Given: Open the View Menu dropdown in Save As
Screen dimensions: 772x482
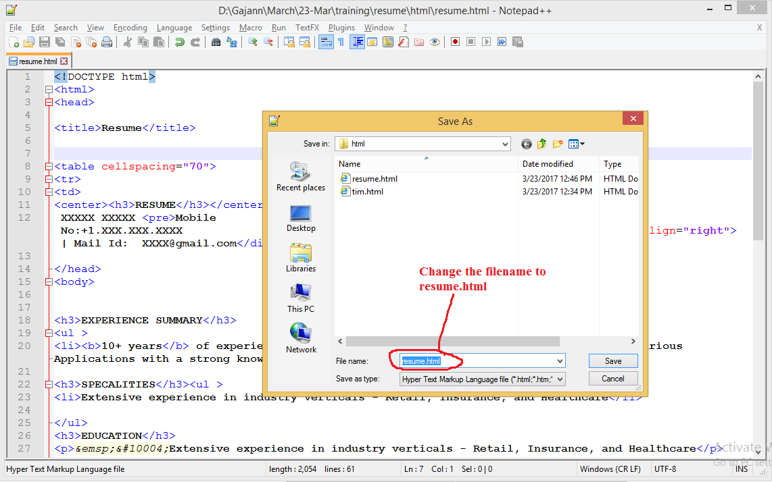Looking at the screenshot, I should click(x=577, y=144).
